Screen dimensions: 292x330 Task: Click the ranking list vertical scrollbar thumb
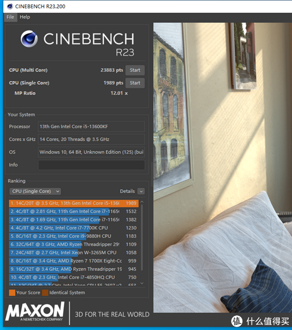click(142, 237)
